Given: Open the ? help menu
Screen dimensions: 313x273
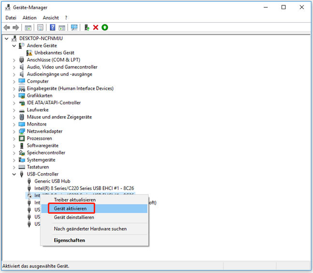Looking at the screenshot, I should tap(66, 18).
